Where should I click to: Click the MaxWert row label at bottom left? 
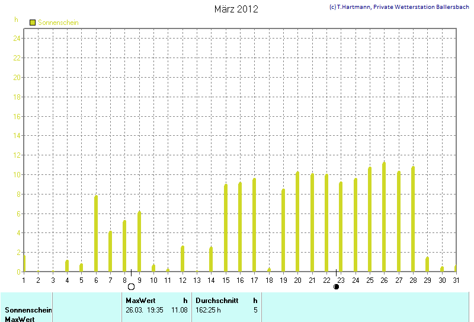pos(18,319)
